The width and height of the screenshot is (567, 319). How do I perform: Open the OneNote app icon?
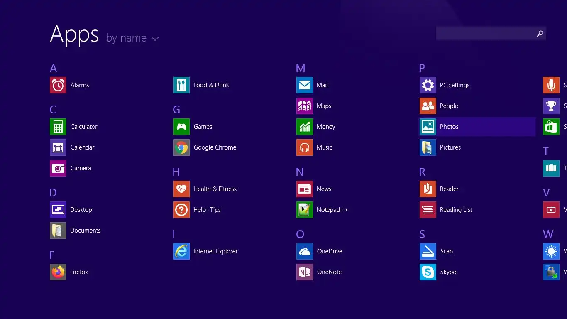pyautogui.click(x=305, y=272)
